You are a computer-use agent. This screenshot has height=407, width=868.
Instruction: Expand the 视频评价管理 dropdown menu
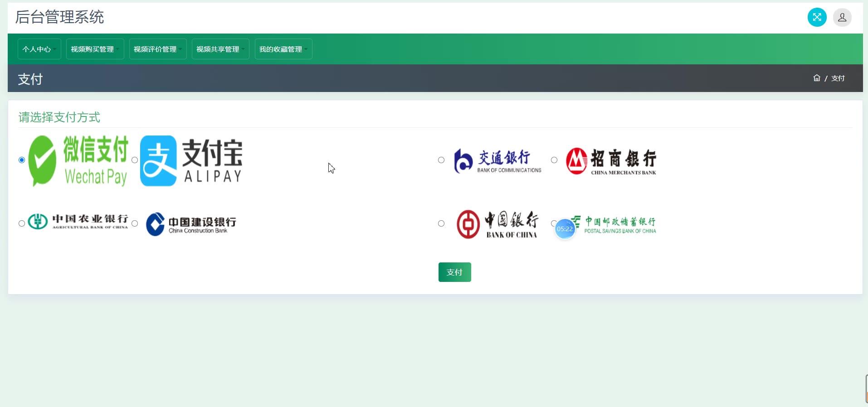[158, 49]
